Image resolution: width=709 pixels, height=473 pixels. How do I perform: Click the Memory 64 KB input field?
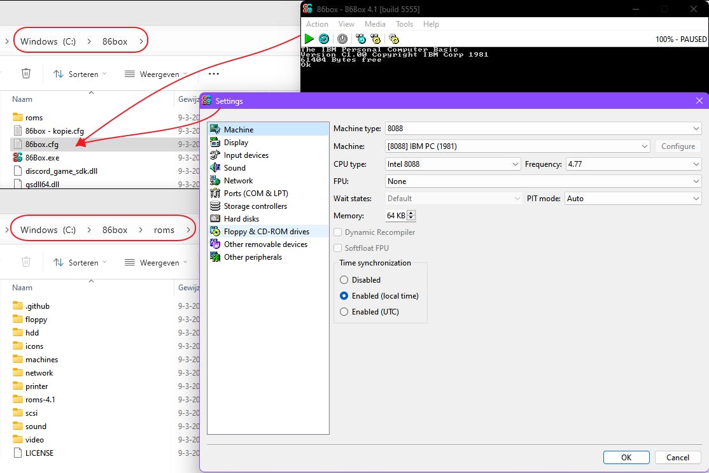(396, 216)
